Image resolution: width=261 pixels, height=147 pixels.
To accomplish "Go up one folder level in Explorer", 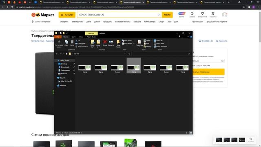I will point(66,54).
